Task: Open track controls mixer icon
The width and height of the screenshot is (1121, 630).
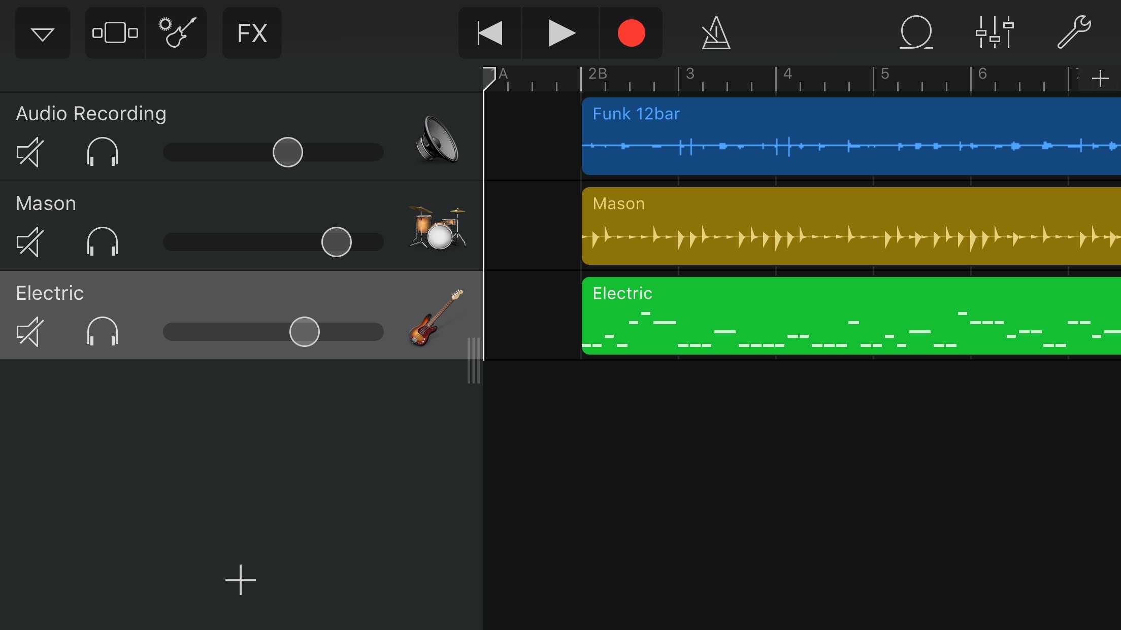Action: coord(994,33)
